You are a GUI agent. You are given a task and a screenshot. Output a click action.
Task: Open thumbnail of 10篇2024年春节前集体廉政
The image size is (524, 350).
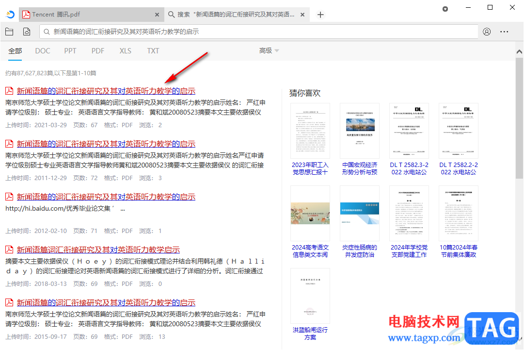tap(459, 214)
